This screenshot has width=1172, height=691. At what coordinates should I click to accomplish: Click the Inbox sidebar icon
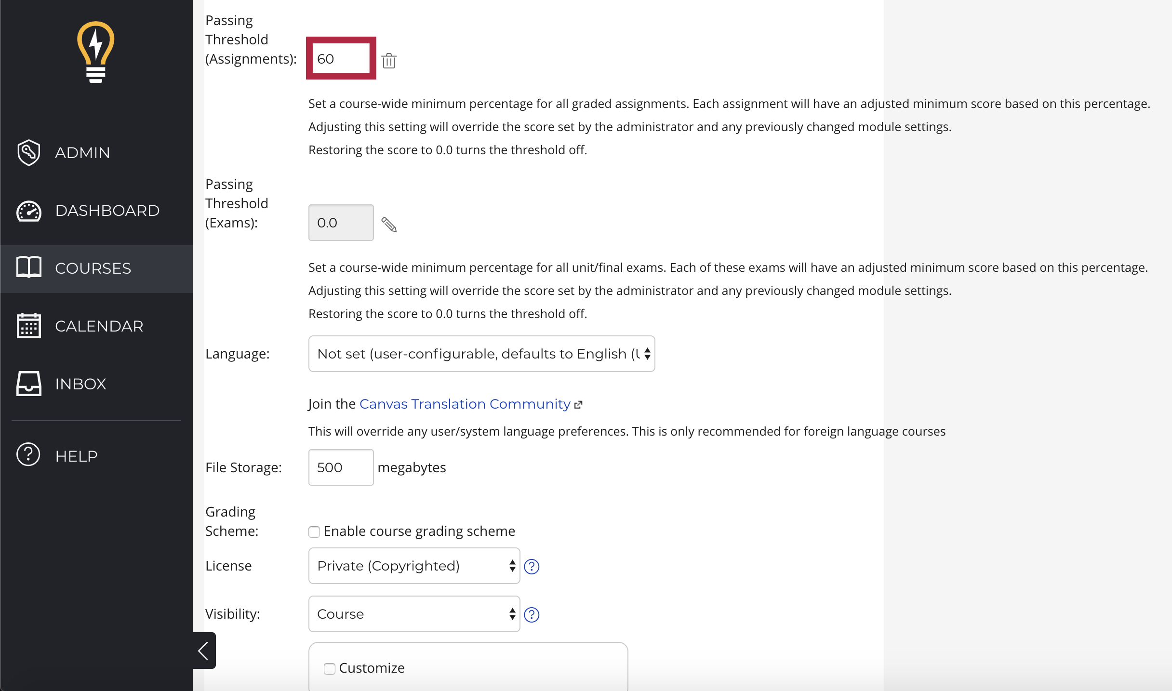click(x=29, y=383)
